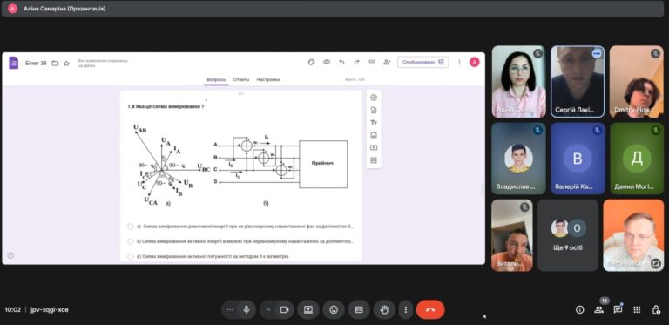Image resolution: width=669 pixels, height=325 pixels.
Task: Add collaborators with the person-plus icon
Action: coord(387,62)
